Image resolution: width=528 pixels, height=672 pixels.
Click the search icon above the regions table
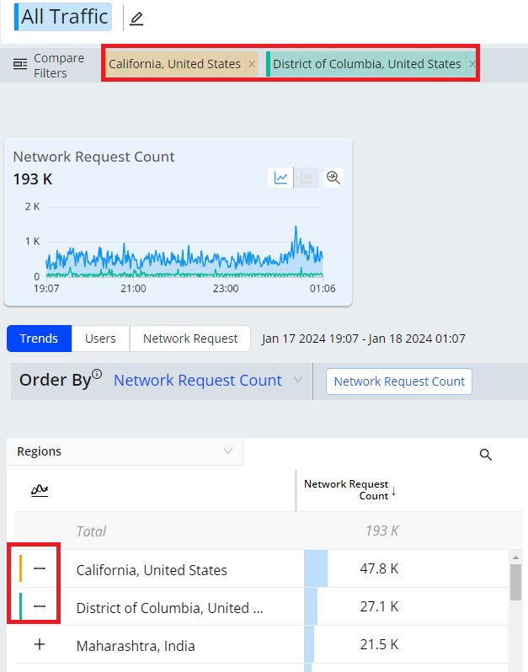point(485,455)
